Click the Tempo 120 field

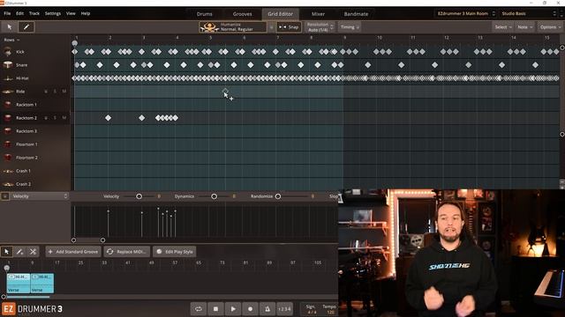click(329, 309)
